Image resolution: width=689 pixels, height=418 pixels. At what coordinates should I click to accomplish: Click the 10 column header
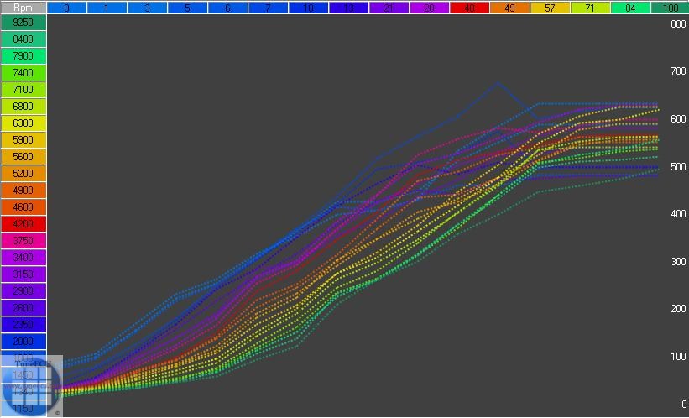[x=309, y=8]
